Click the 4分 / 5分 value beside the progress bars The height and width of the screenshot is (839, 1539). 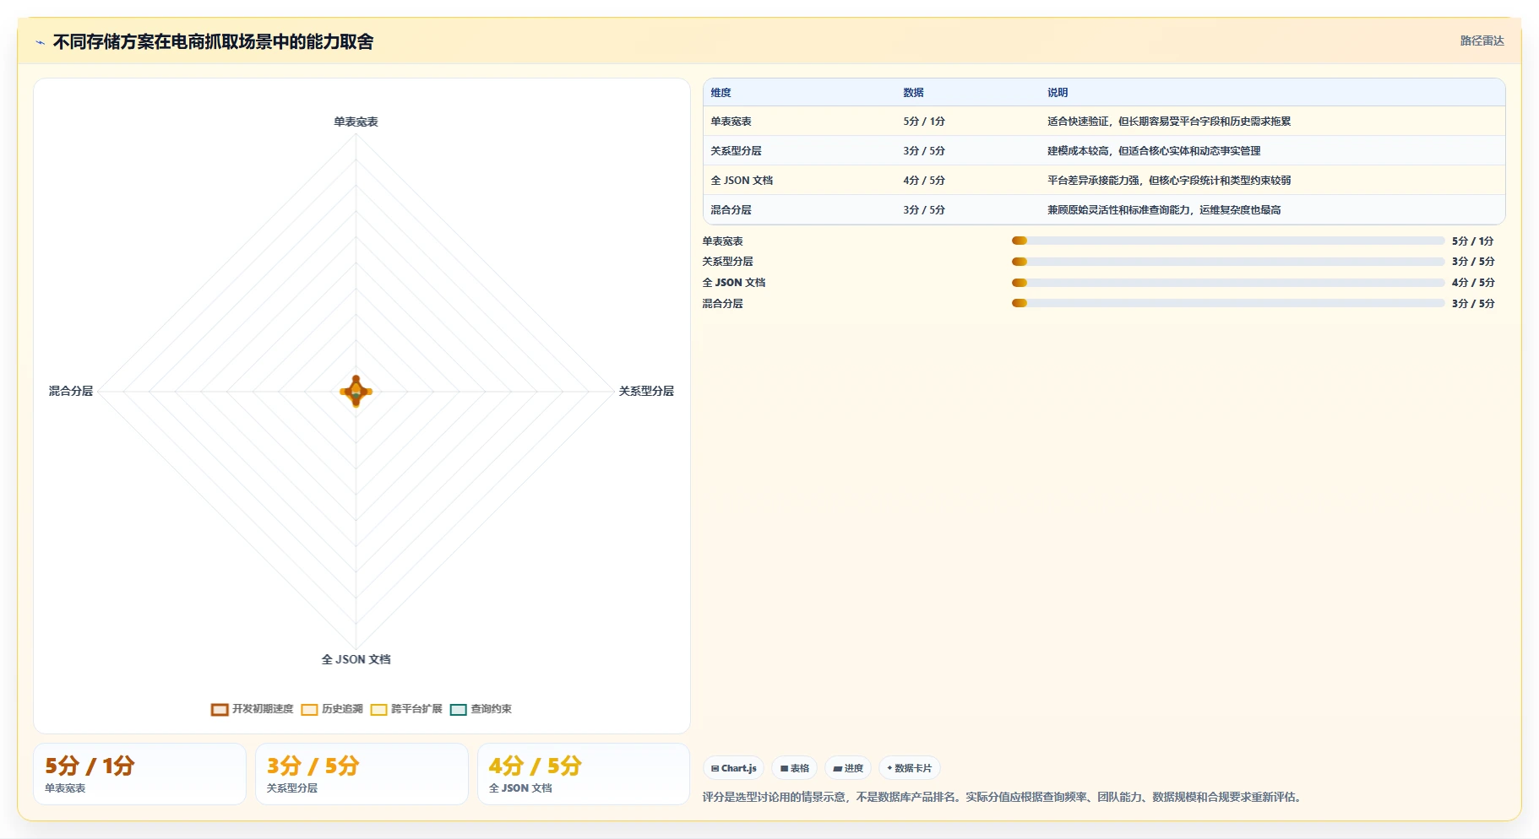pos(1473,283)
